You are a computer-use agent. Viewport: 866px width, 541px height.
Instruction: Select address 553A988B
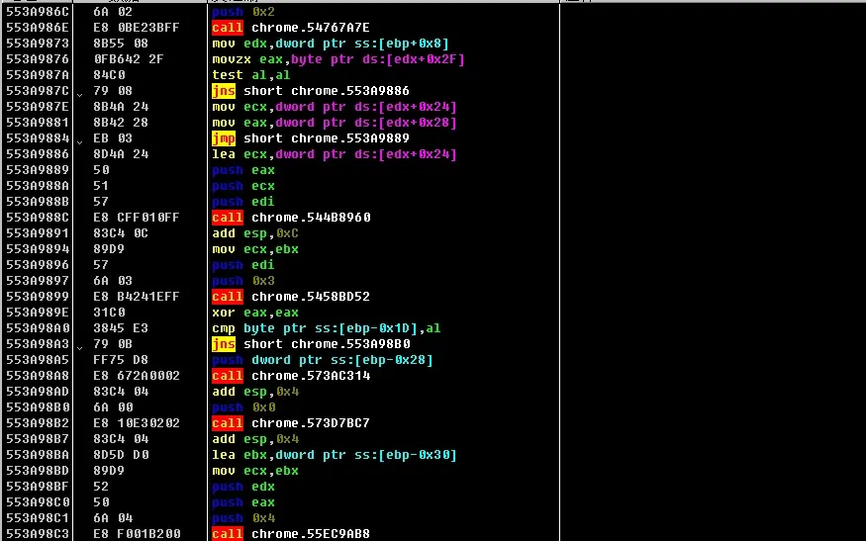click(x=38, y=202)
